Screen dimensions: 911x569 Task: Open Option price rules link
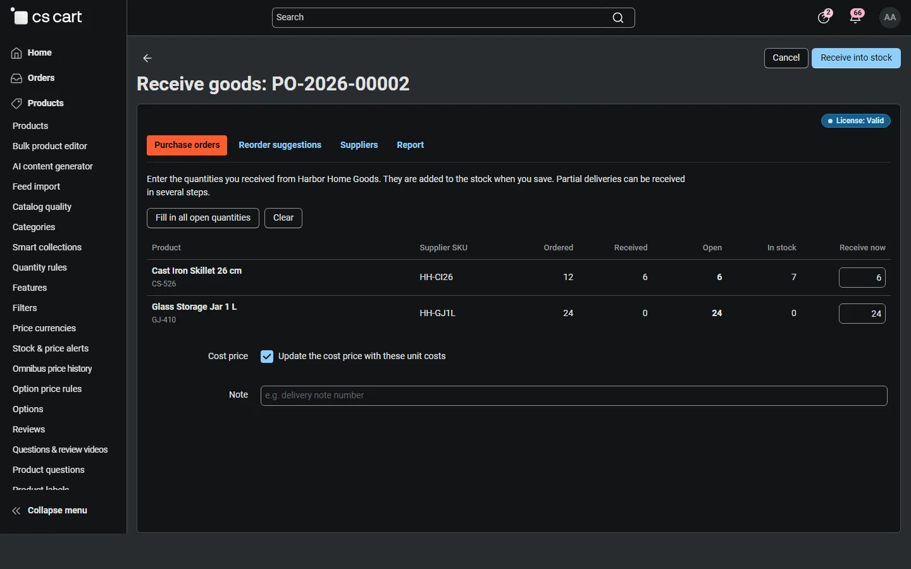(x=47, y=389)
